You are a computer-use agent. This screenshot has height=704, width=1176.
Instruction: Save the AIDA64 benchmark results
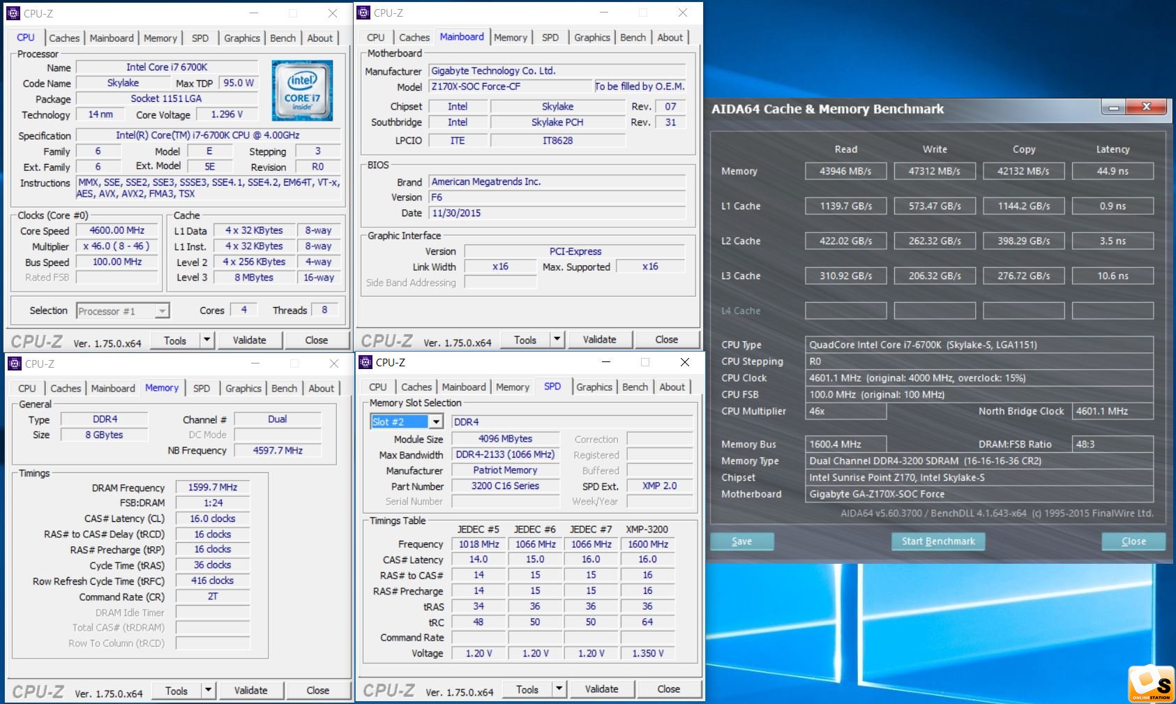[741, 541]
